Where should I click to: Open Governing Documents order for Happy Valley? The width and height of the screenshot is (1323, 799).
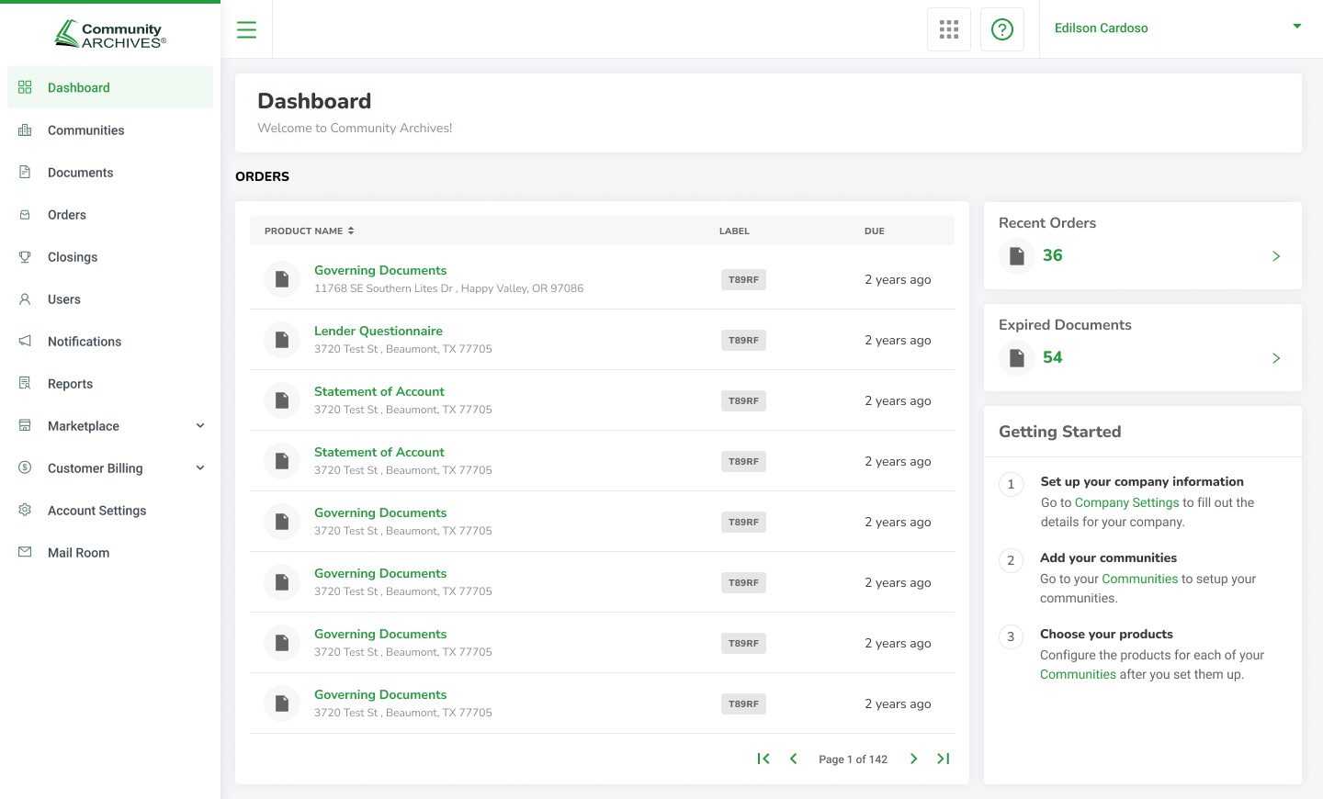[380, 271]
